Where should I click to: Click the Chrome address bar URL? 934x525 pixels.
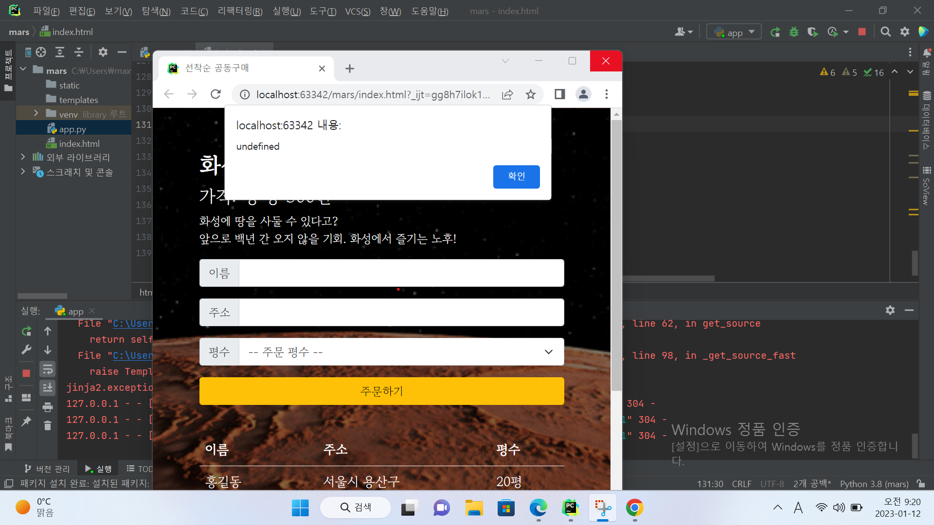[373, 94]
